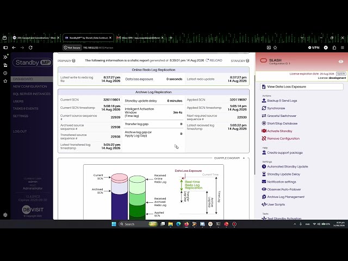Image resolution: width=348 pixels, height=261 pixels.
Task: Click the LOG OUT link
Action: pos(20,132)
